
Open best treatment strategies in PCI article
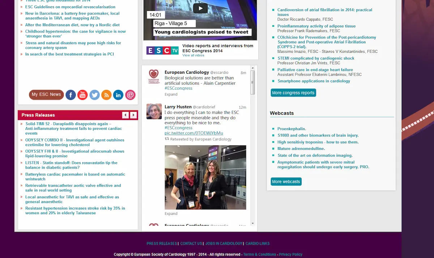pyautogui.click(x=69, y=54)
